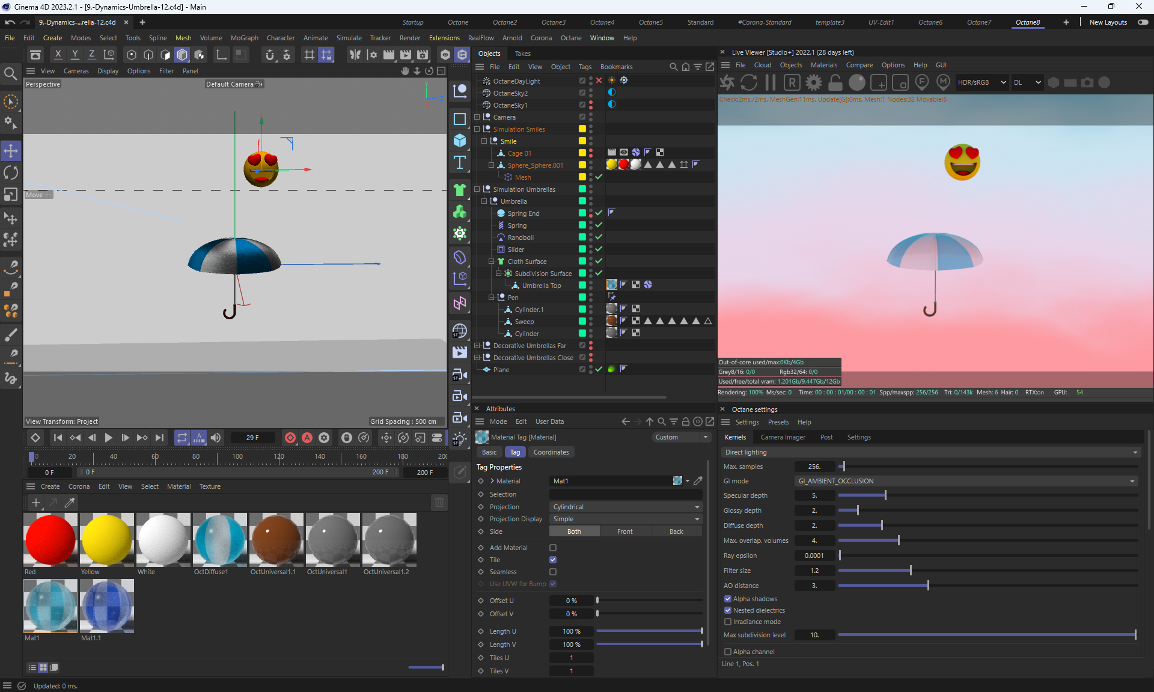
Task: Select the Move tool in left toolbar
Action: [11, 150]
